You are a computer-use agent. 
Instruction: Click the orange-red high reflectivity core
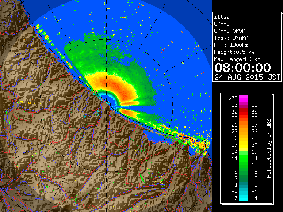118,87
